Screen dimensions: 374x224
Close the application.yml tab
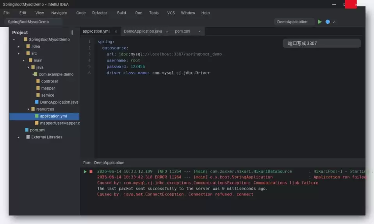coord(116,32)
